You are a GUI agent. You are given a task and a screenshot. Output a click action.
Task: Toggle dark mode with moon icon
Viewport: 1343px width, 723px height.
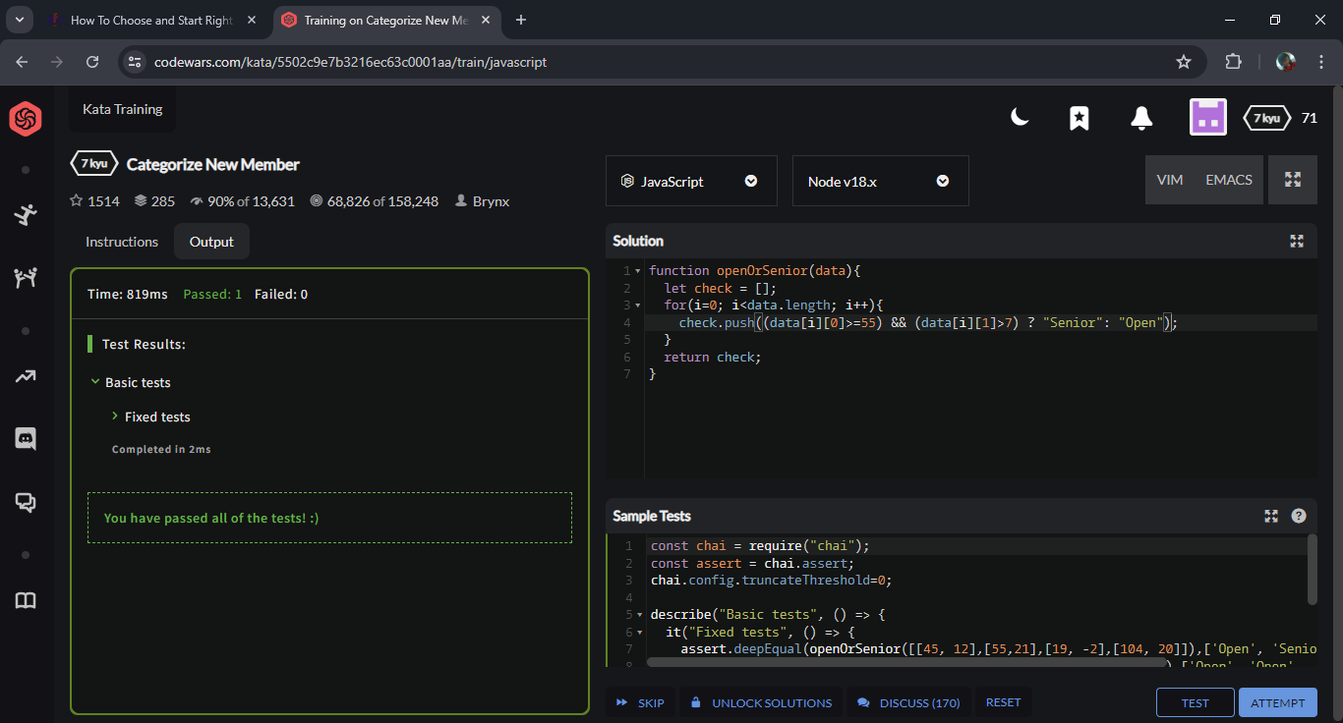(1021, 118)
